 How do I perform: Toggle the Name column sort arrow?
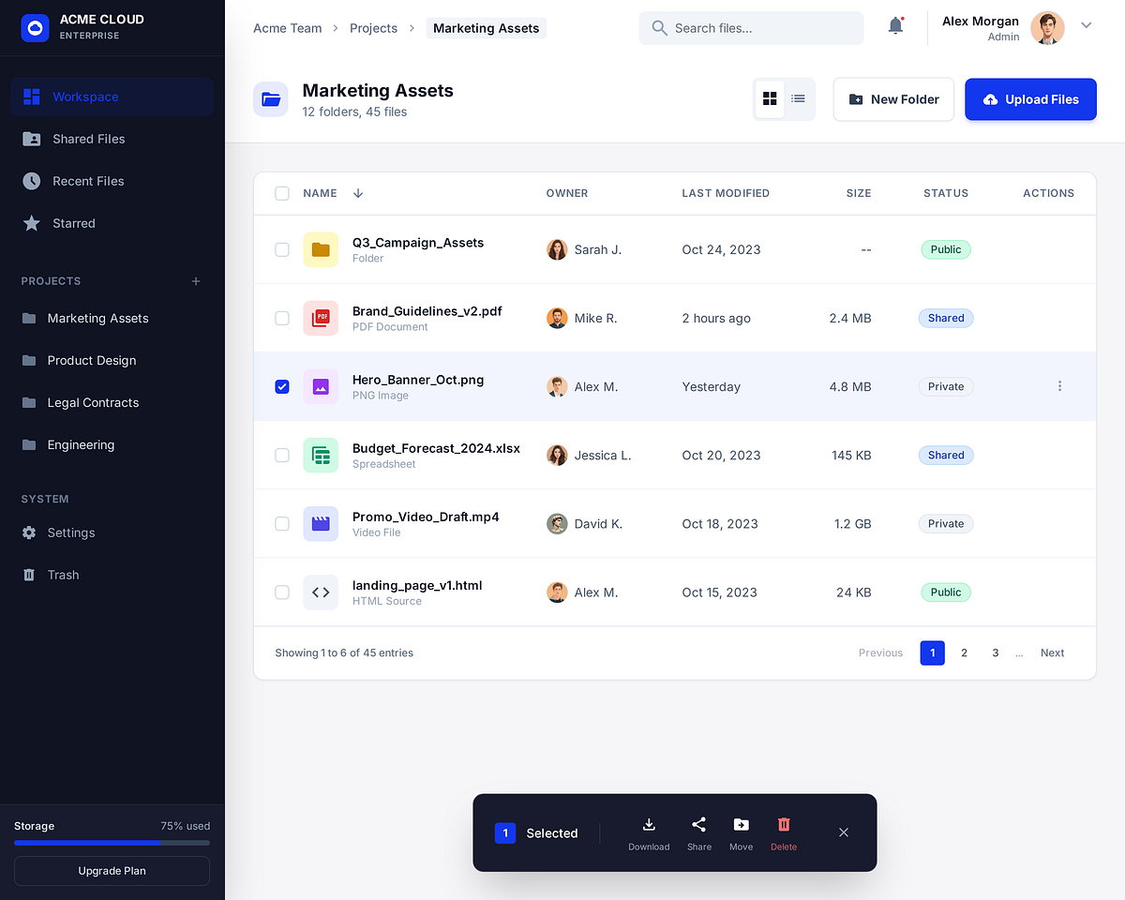(x=357, y=193)
